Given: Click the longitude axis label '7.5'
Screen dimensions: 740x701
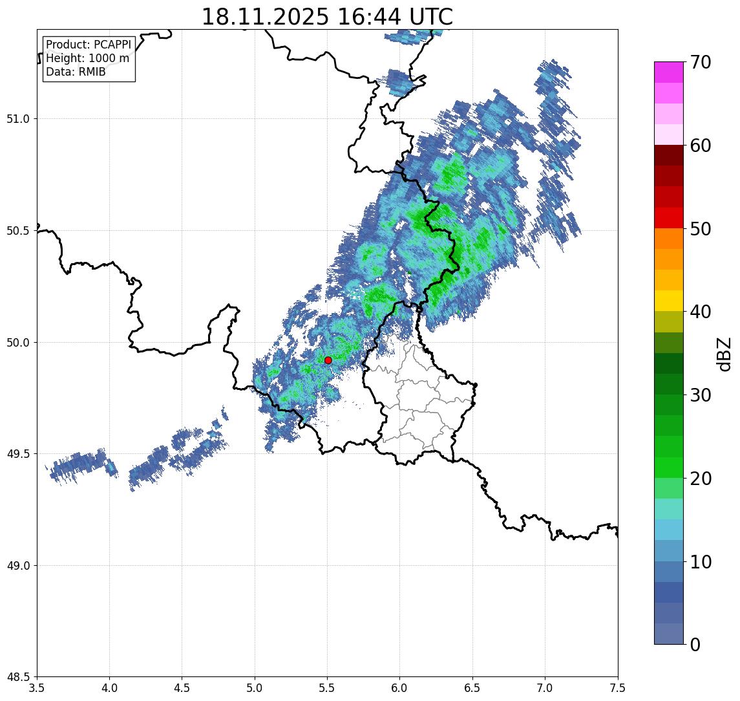Looking at the screenshot, I should pos(618,688).
